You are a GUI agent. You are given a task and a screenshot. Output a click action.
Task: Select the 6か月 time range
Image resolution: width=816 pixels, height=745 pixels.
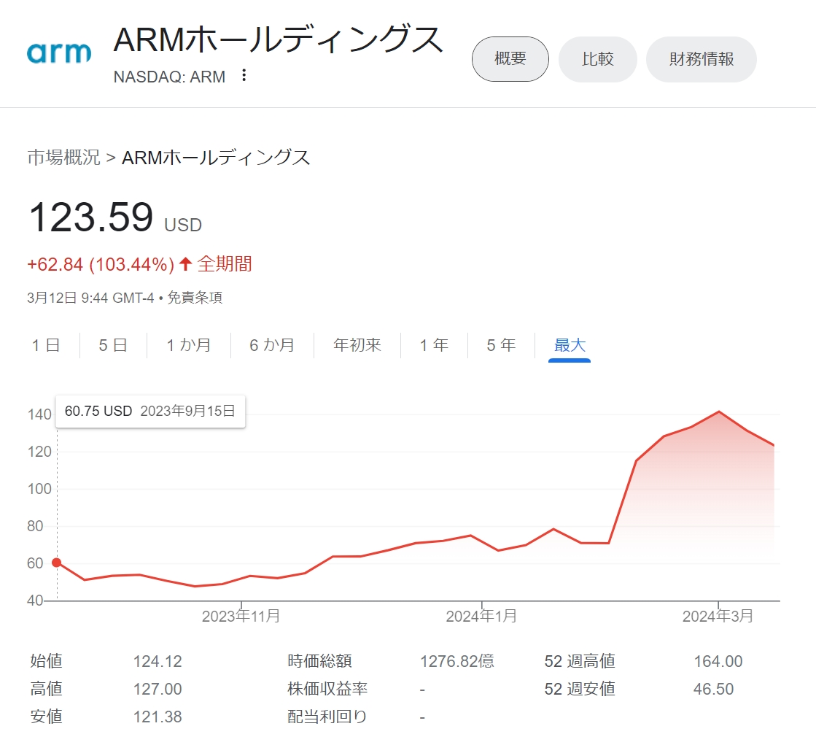pyautogui.click(x=271, y=345)
